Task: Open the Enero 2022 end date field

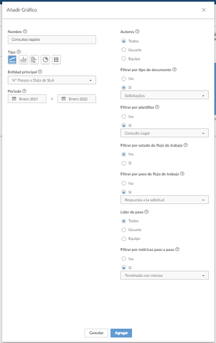Action: click(x=77, y=99)
